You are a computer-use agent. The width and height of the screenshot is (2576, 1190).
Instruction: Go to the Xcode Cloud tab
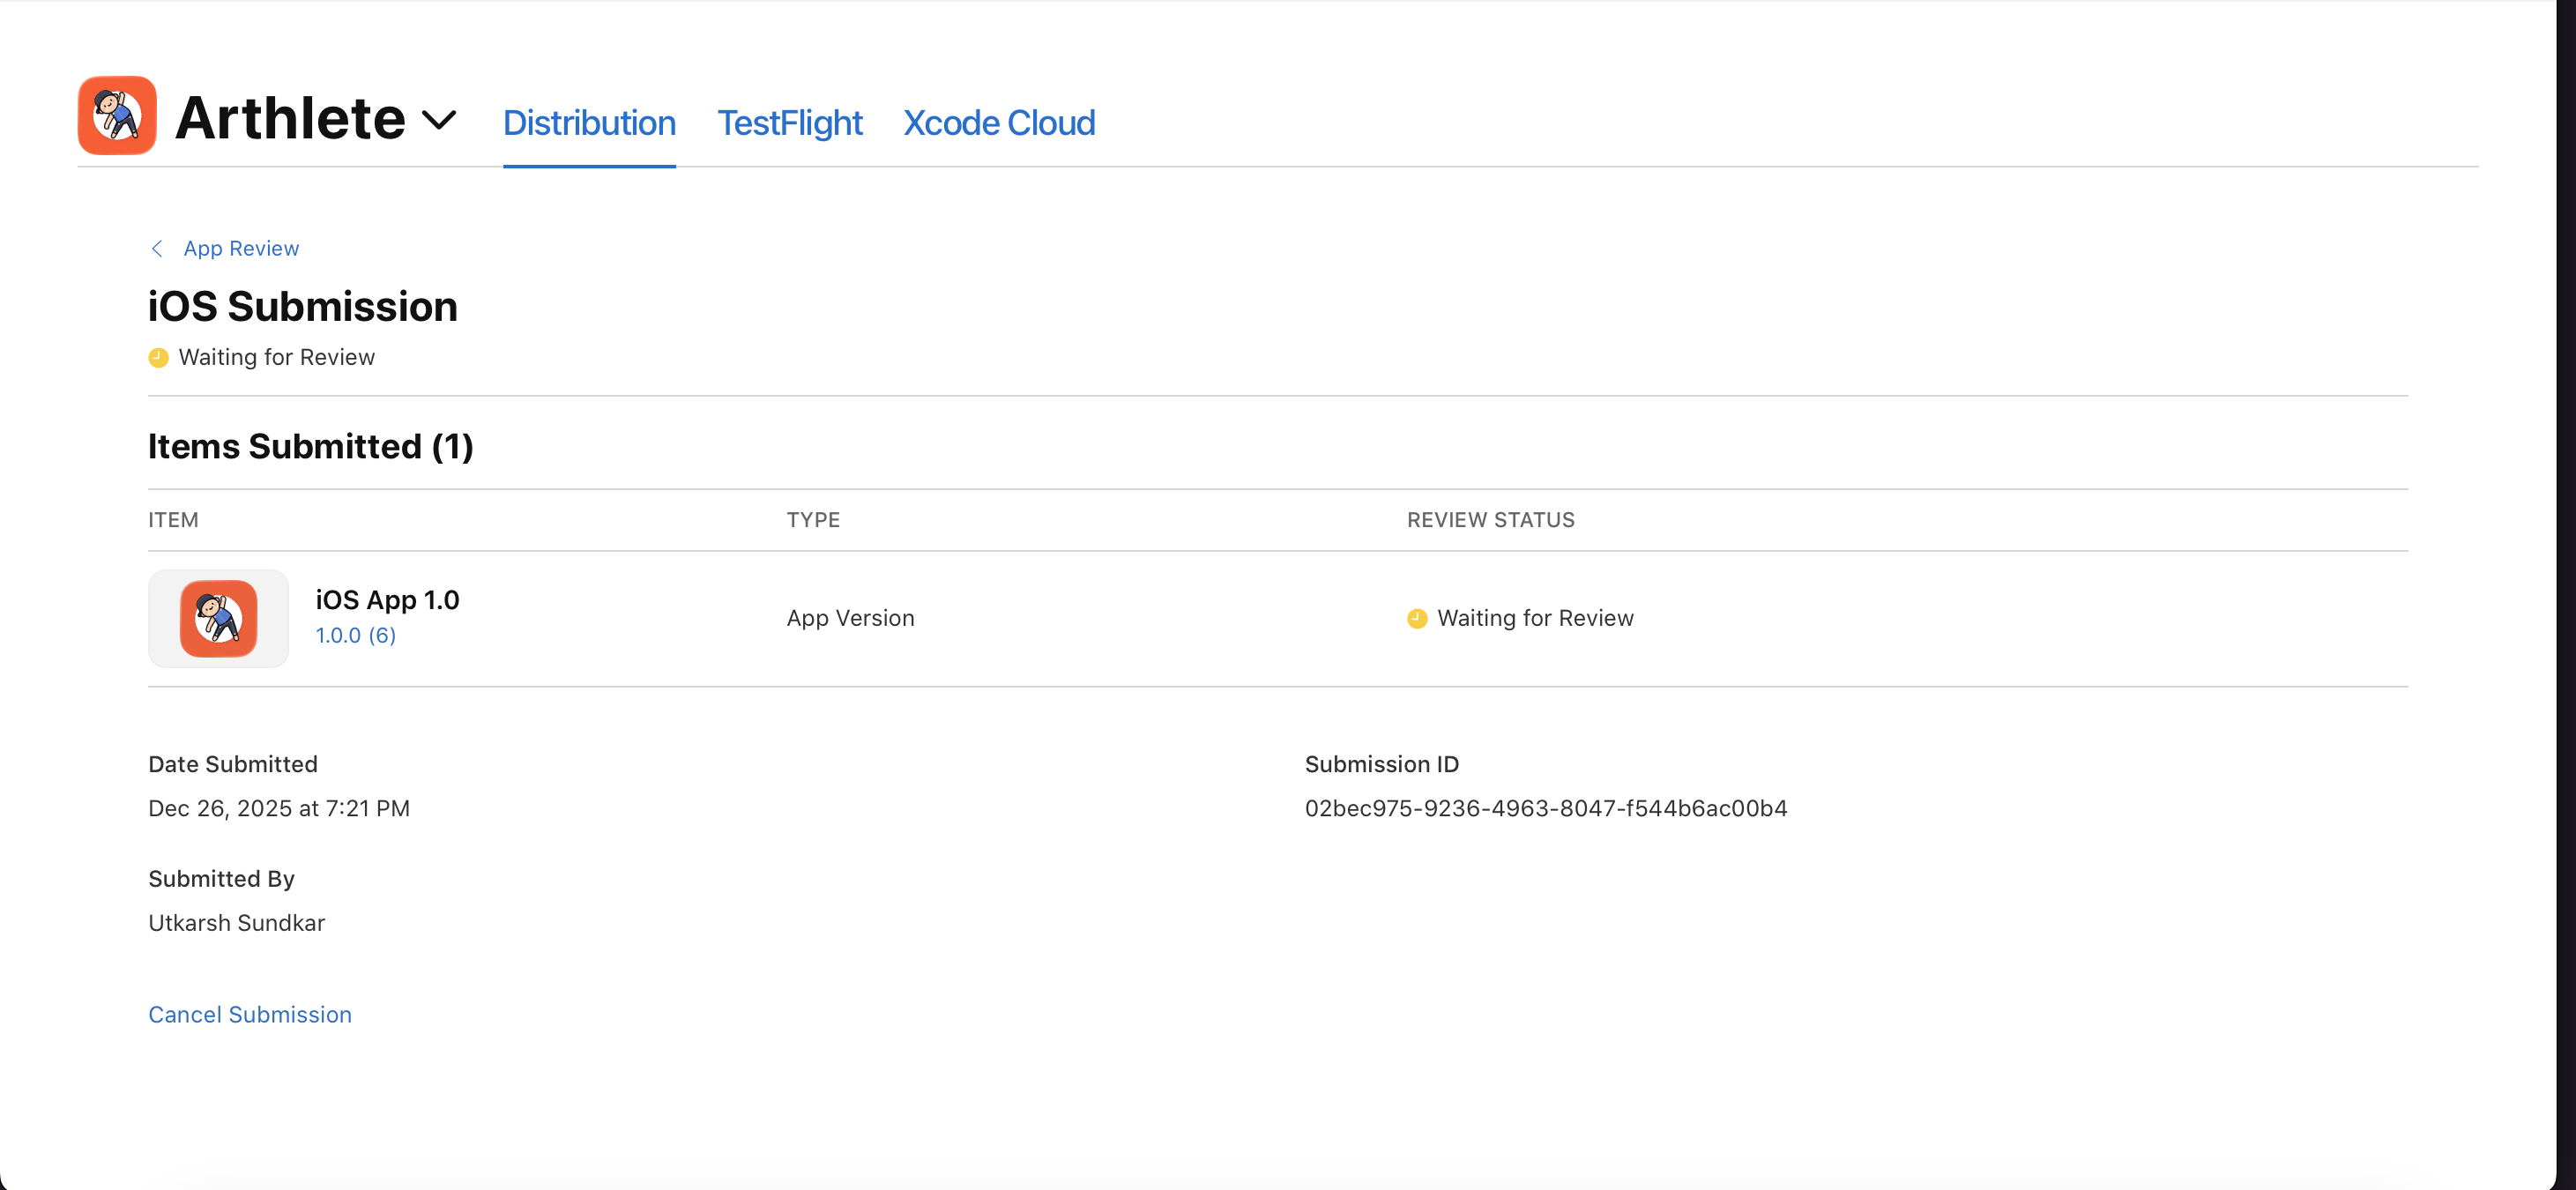point(998,123)
